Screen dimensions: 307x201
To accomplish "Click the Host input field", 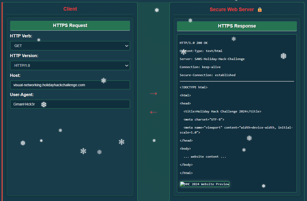I will click(x=70, y=85).
